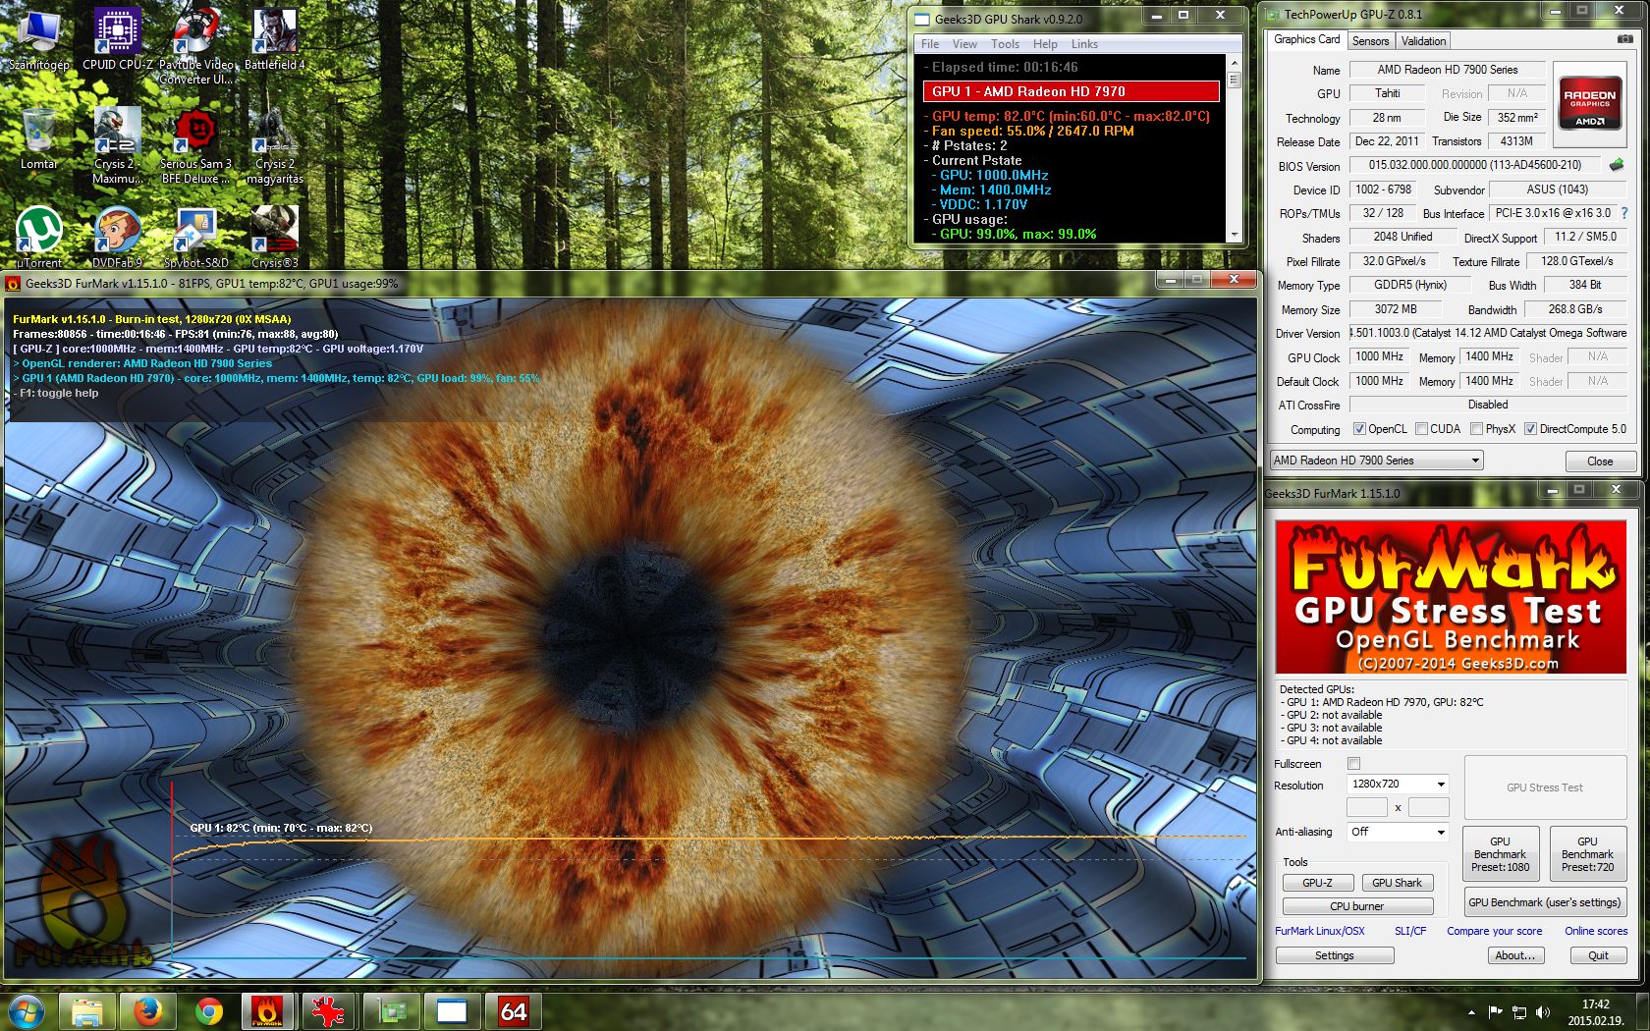Toggle the OpenCL checkbox in GPU-Z
Image resolution: width=1650 pixels, height=1031 pixels.
pos(1359,429)
